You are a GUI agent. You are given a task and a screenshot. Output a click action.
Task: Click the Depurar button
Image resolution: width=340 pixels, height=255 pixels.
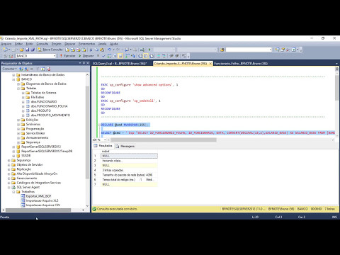click(x=86, y=56)
